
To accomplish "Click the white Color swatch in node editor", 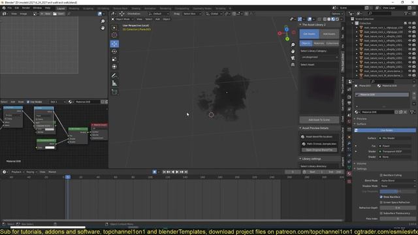I will tap(50, 148).
